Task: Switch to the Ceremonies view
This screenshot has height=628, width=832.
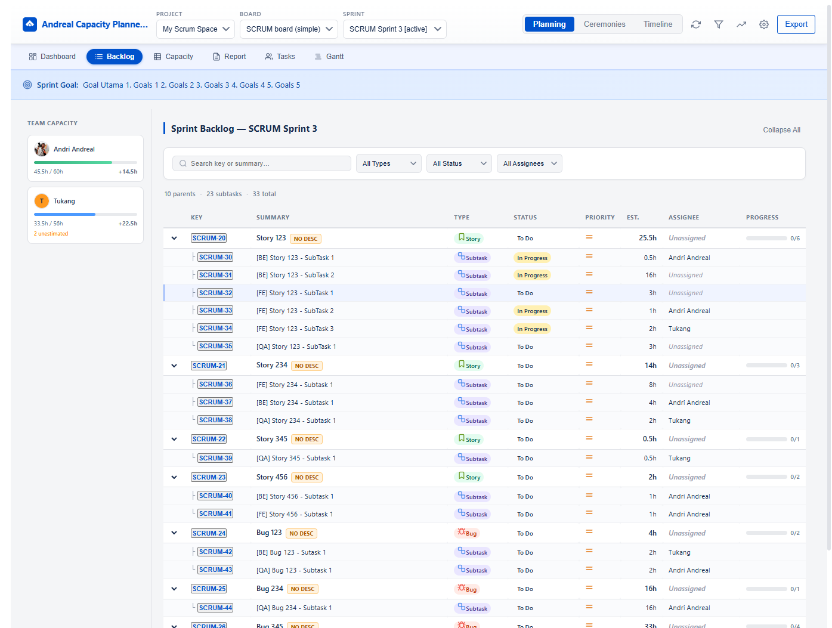Action: point(604,24)
